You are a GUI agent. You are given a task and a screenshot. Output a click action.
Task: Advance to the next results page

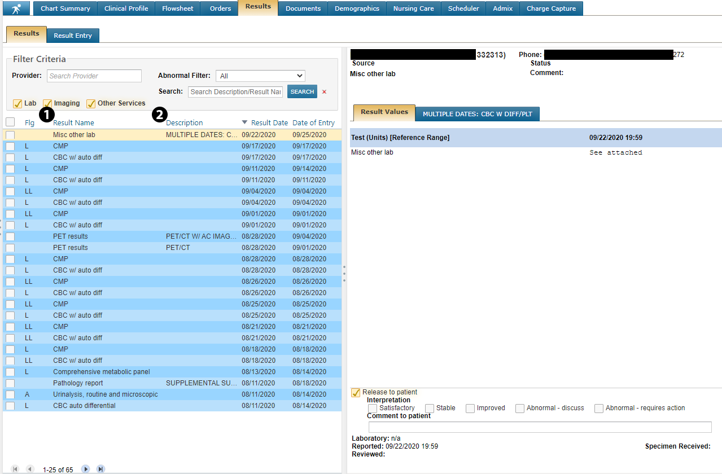pyautogui.click(x=86, y=469)
